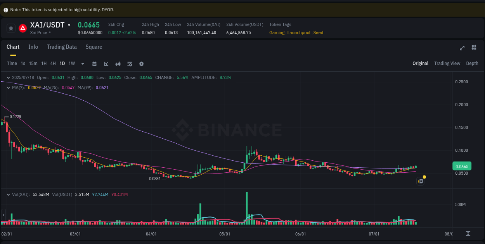Open the date range calendar picker
This screenshot has height=244, width=485.
[x=94, y=64]
